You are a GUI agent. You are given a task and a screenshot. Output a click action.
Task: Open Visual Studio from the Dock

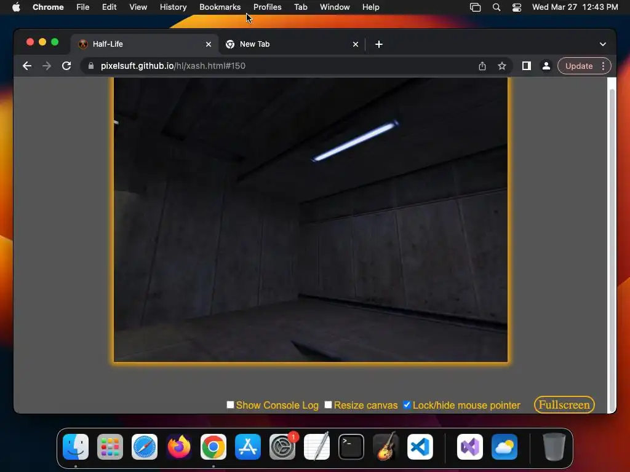click(470, 447)
